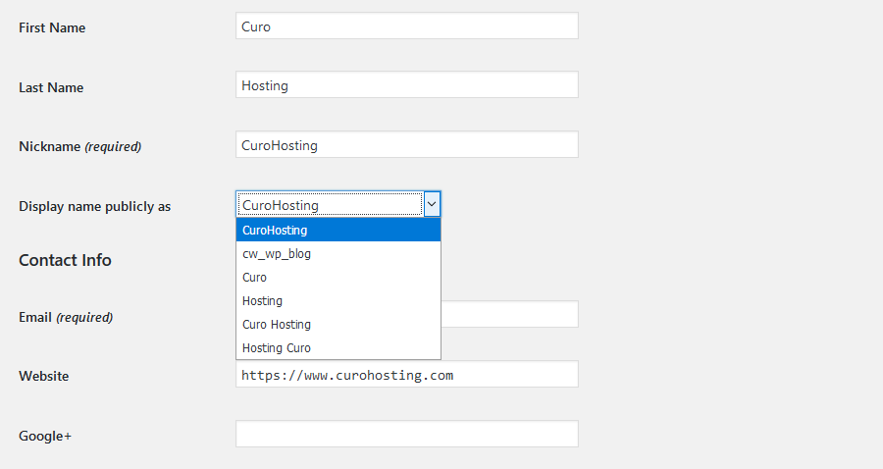Select CuroHosting in the dropdown list
Screen dimensions: 883x469
338,230
